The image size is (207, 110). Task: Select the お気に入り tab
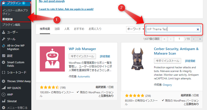click(x=95, y=29)
